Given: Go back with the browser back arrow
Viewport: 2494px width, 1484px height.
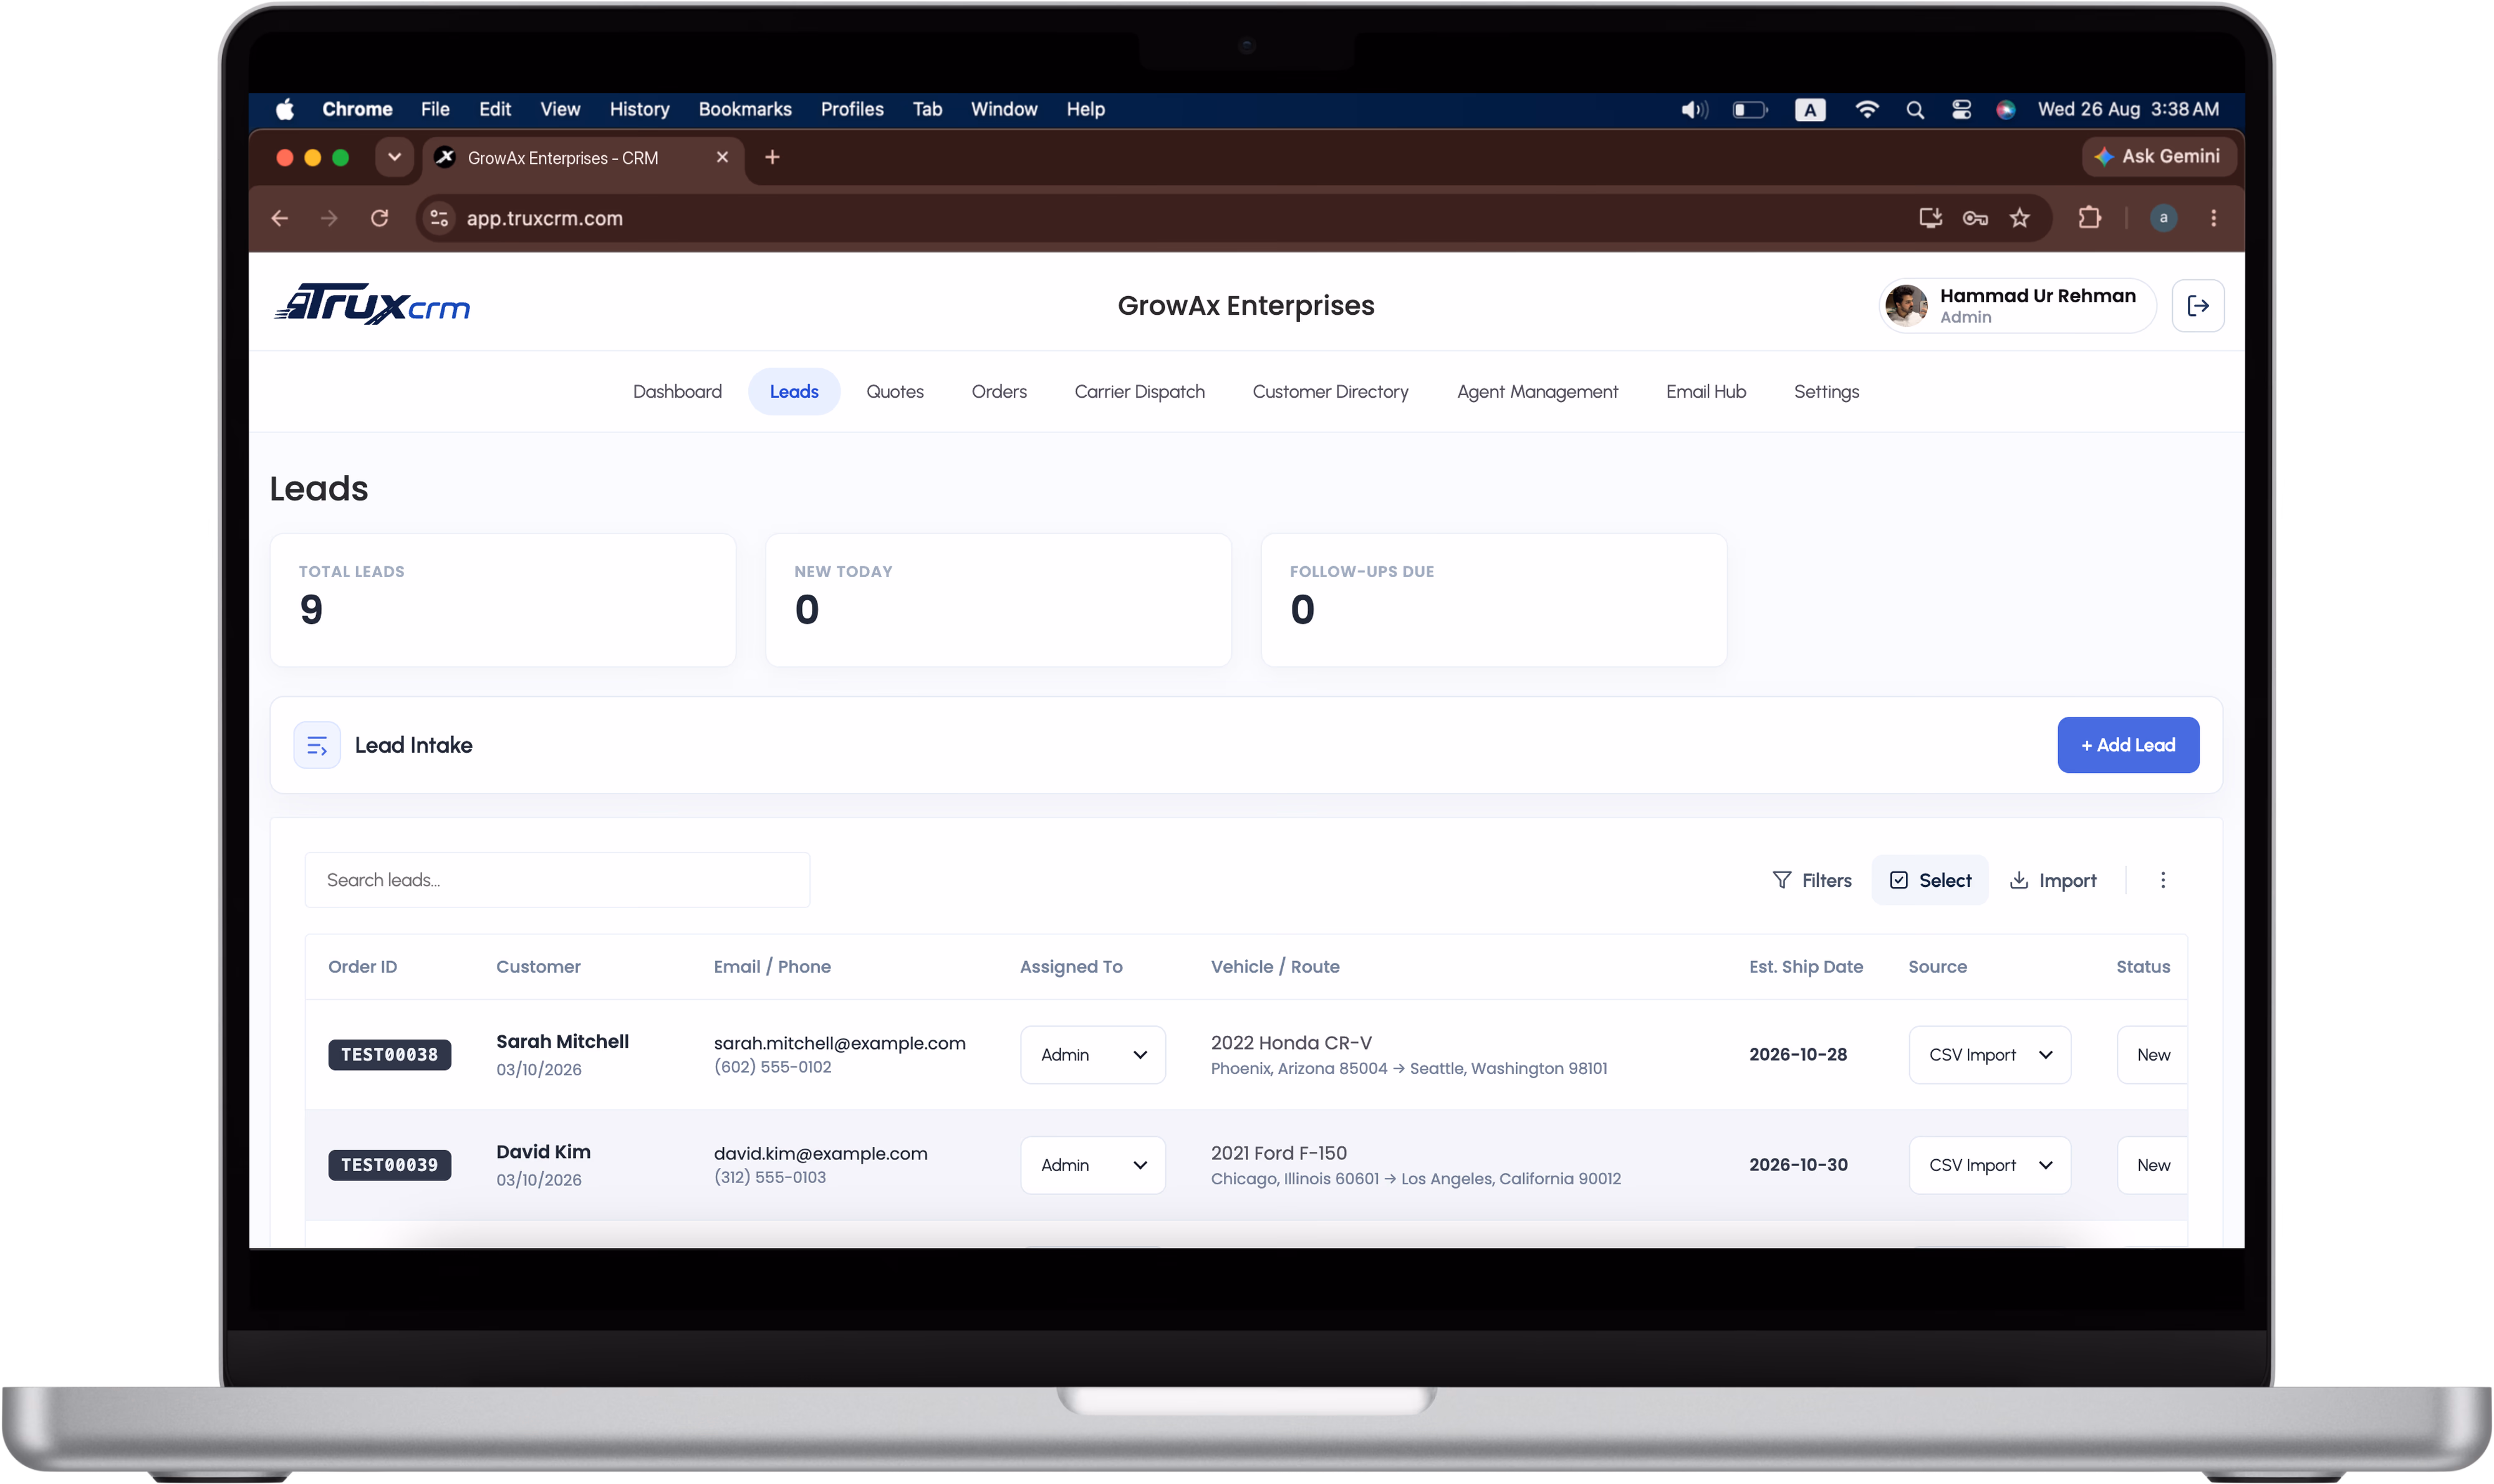Looking at the screenshot, I should (280, 218).
